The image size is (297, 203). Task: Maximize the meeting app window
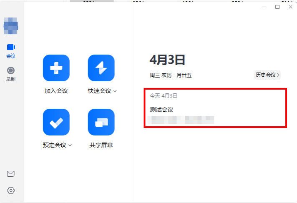coord(277,7)
